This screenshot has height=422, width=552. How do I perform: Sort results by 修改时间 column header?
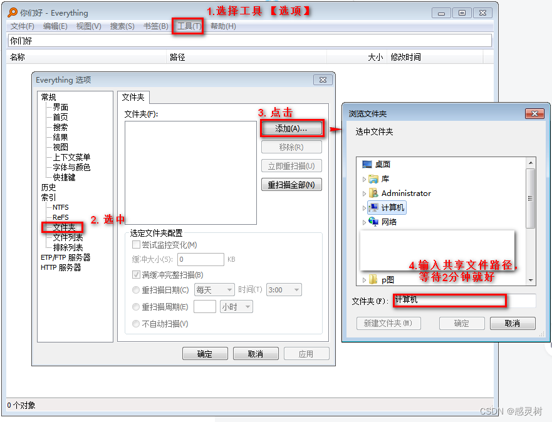tap(435, 57)
